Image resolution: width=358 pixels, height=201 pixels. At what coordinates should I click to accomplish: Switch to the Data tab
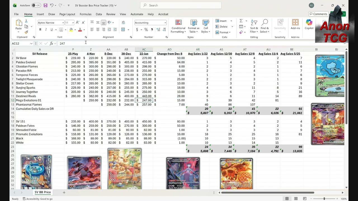tap(99, 14)
